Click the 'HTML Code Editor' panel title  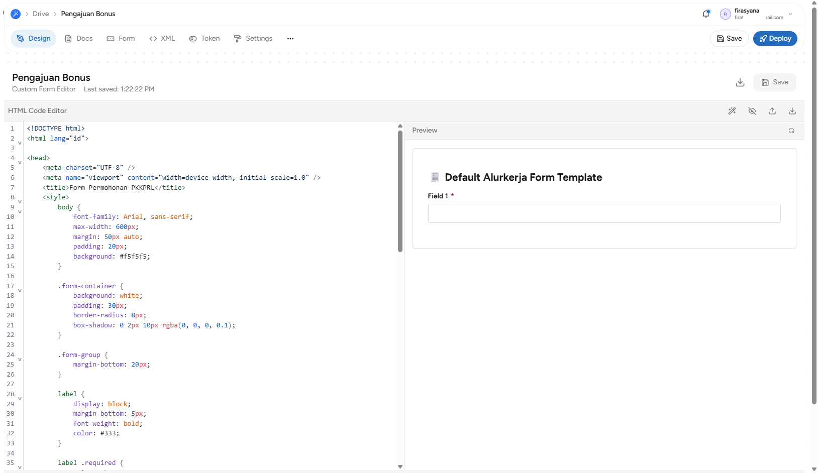click(37, 111)
